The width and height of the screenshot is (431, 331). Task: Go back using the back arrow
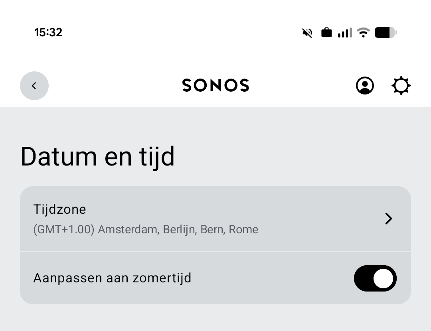[x=34, y=85]
